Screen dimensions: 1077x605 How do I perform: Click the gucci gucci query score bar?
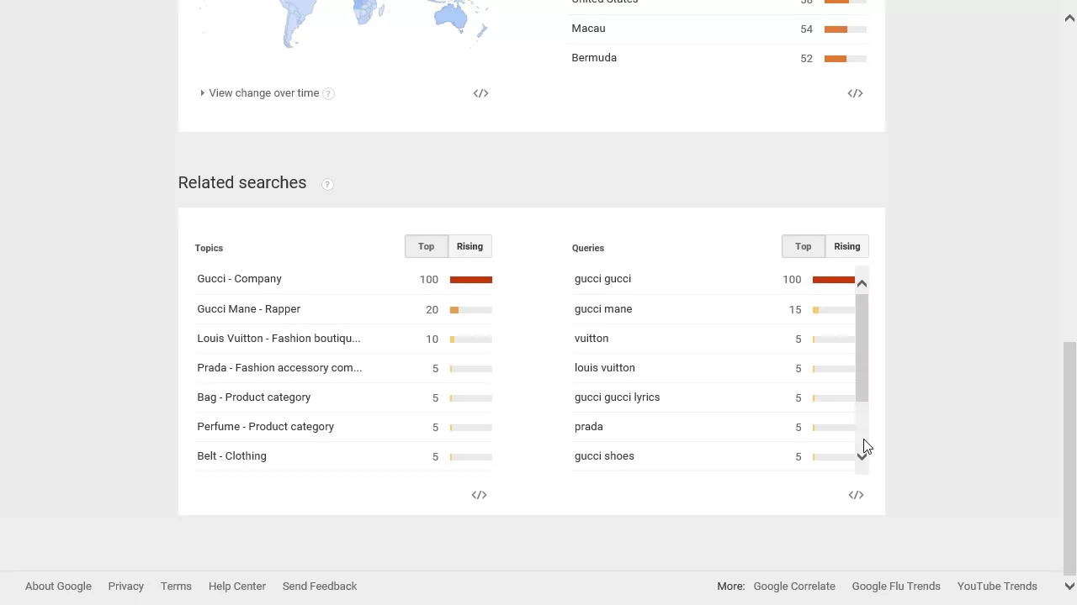click(834, 280)
